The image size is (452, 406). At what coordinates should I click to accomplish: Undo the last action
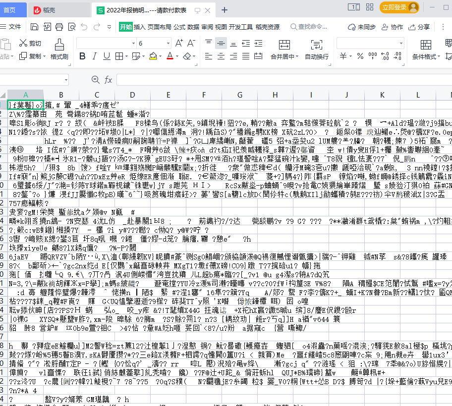84,27
